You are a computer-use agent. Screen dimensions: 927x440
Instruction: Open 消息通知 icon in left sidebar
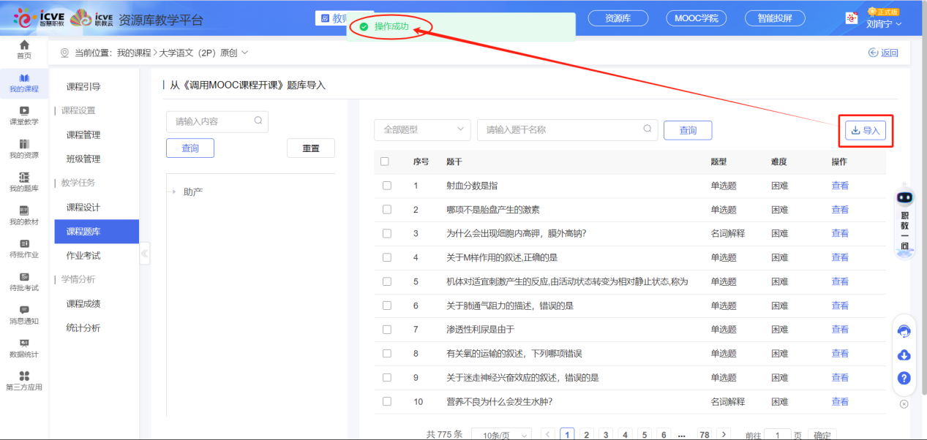24,311
